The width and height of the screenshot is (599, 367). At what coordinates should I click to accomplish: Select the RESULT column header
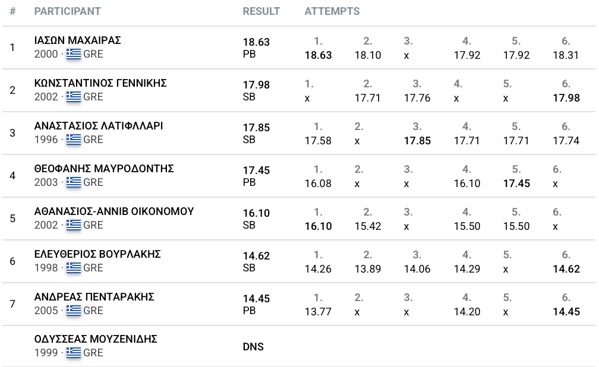click(x=261, y=11)
